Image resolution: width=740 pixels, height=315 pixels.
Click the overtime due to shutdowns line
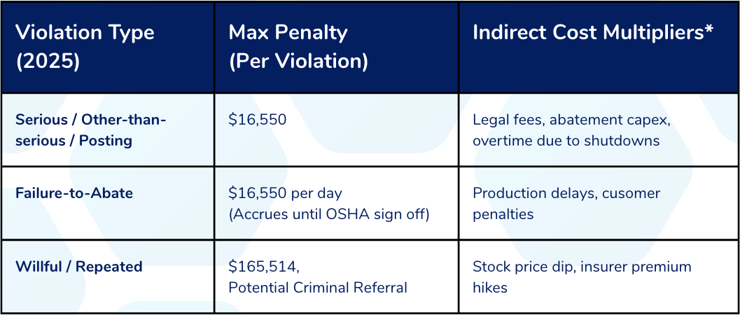pos(566,141)
